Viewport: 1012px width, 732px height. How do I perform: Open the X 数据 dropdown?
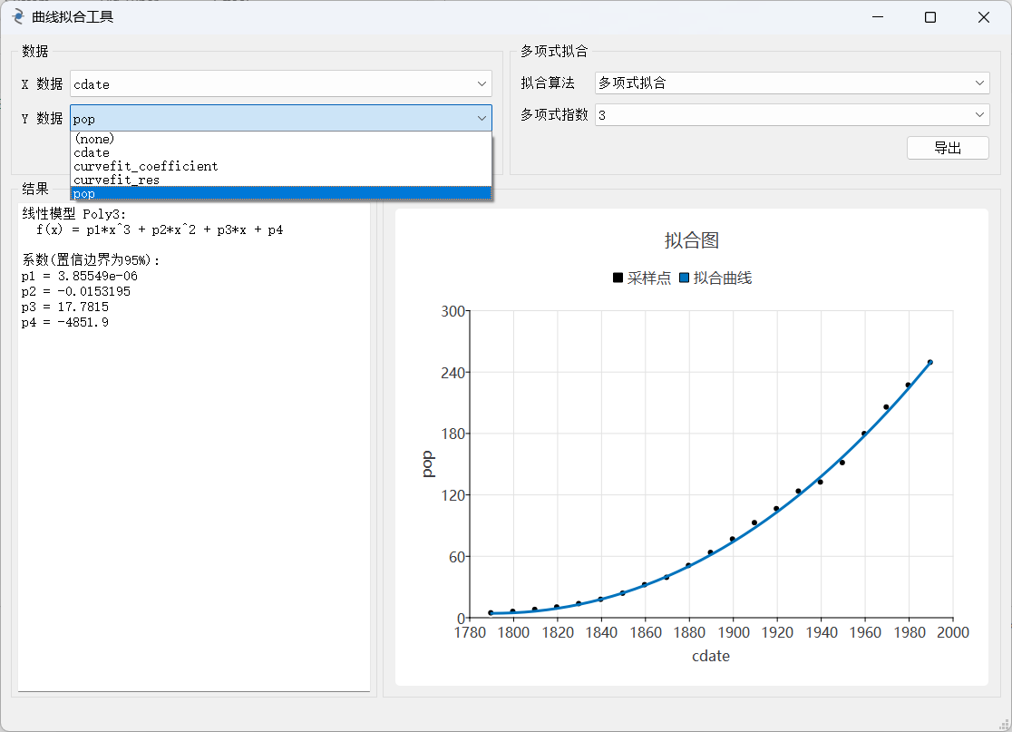tap(280, 84)
